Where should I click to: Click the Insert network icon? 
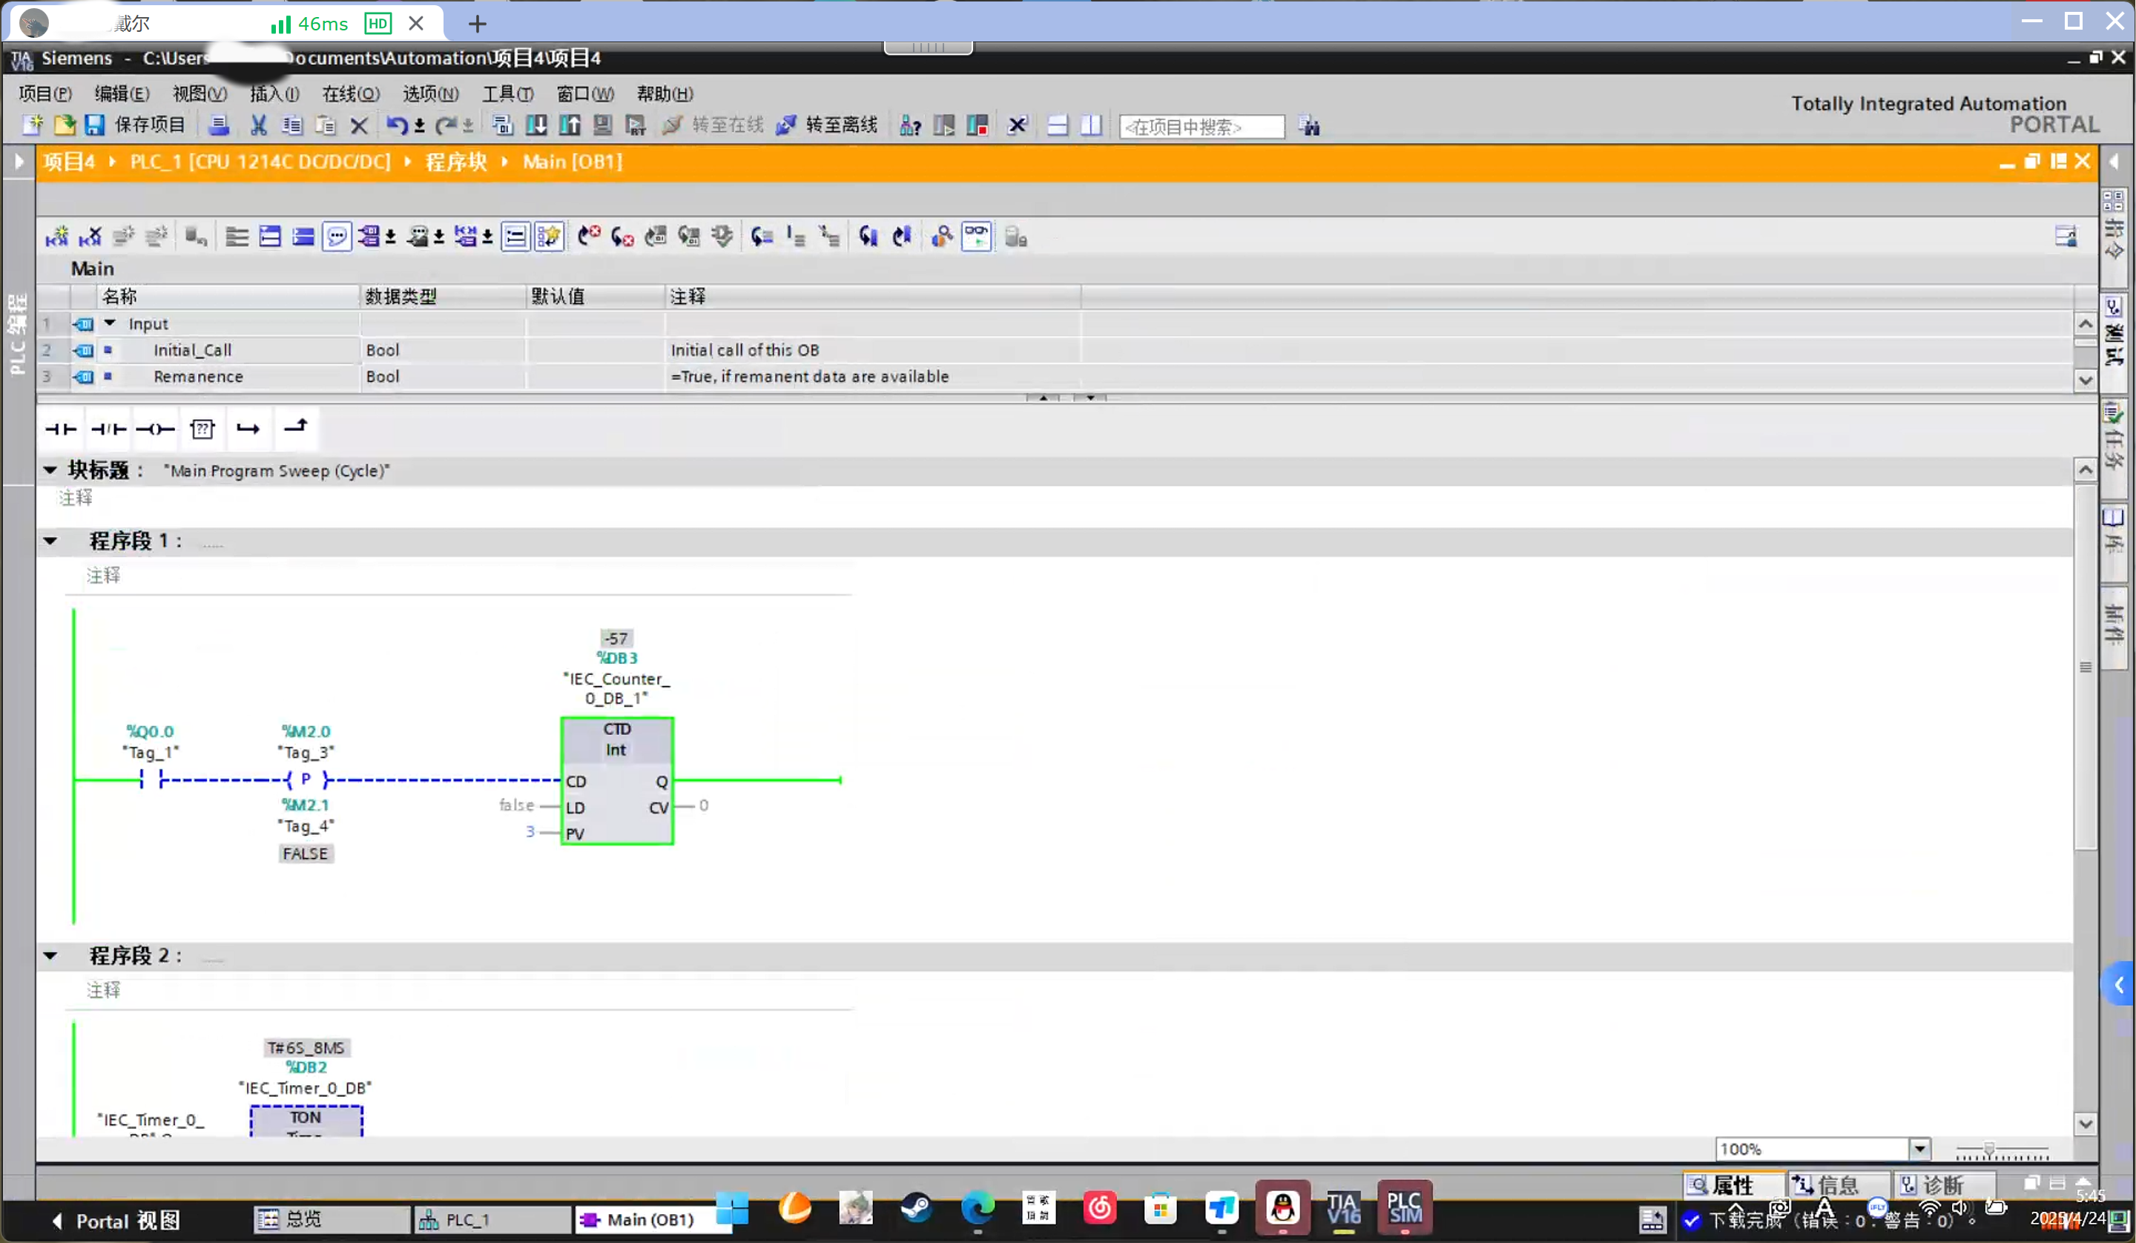pos(57,237)
